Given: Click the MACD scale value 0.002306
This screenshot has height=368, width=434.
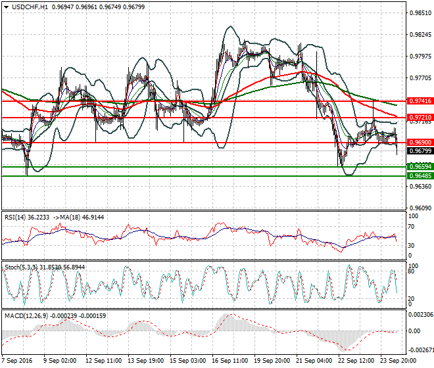Looking at the screenshot, I should click(420, 315).
